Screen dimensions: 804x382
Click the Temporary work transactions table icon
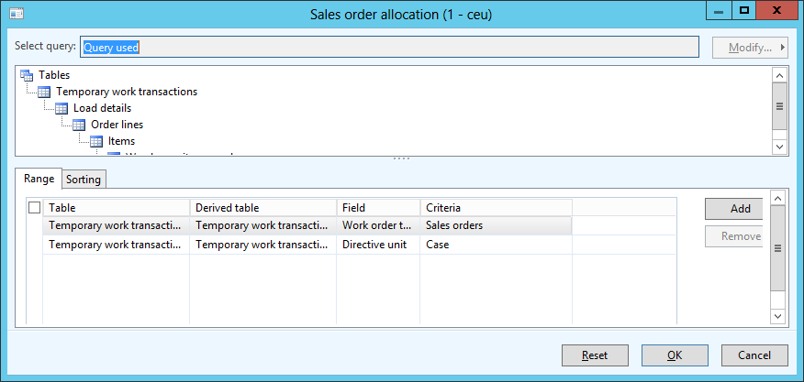coord(44,92)
